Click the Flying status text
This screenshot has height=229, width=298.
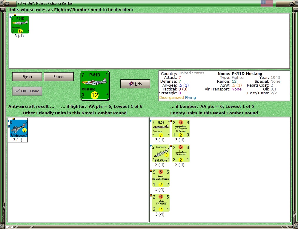pyautogui.click(x=191, y=98)
